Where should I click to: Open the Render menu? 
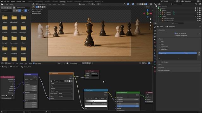coord(13,1)
